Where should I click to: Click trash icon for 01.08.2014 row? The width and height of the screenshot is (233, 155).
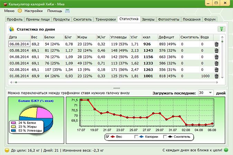pos(216,76)
